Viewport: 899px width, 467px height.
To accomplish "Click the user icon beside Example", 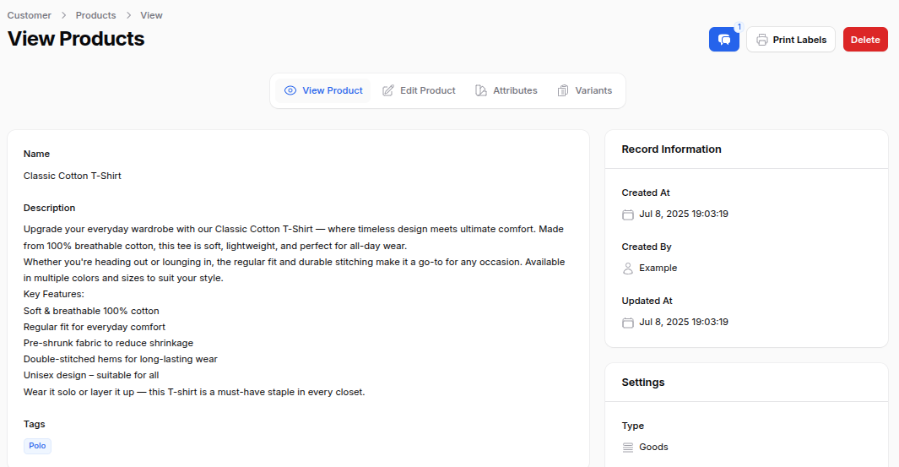I will point(627,269).
